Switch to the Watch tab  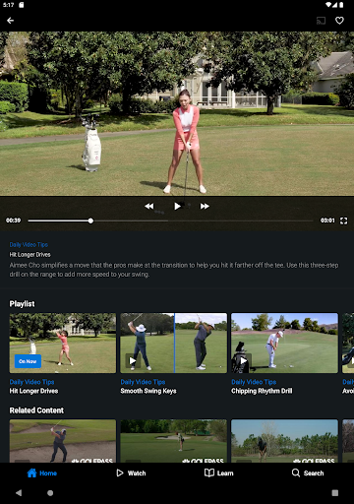131,473
